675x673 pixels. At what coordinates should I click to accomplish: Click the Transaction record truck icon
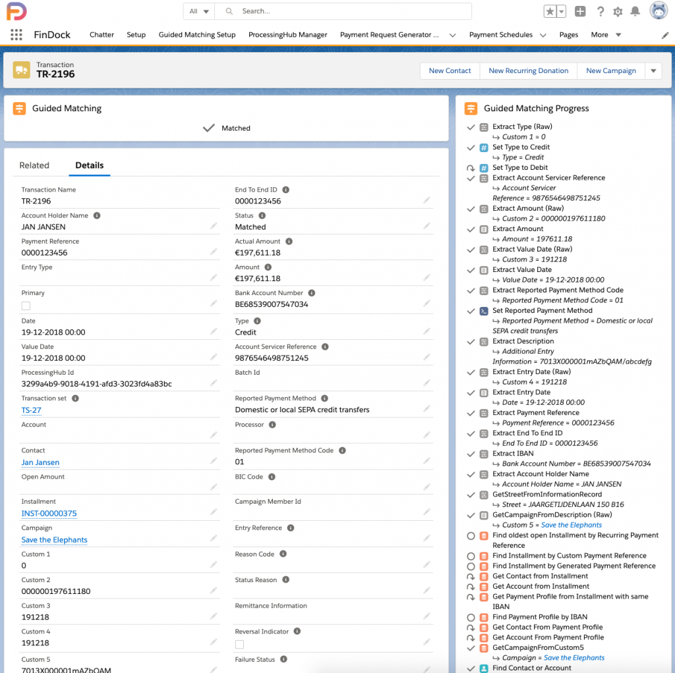pyautogui.click(x=22, y=70)
